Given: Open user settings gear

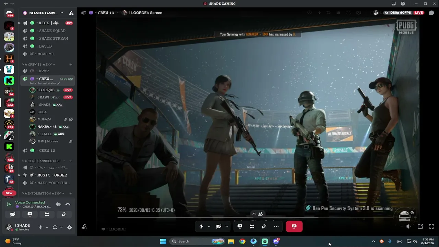Looking at the screenshot, I should pyautogui.click(x=70, y=227).
